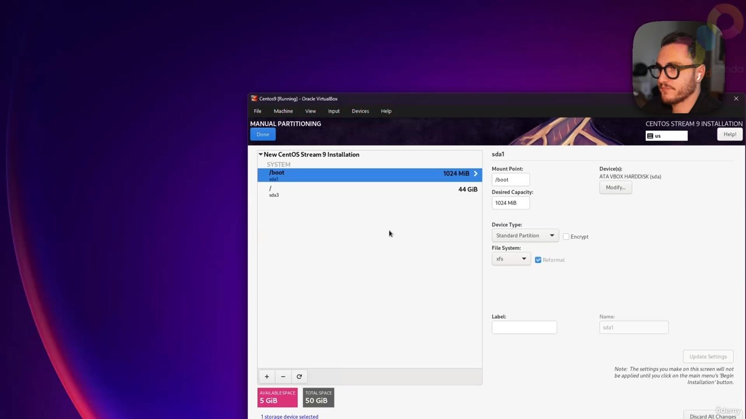The width and height of the screenshot is (746, 419).
Task: Click the Done button
Action: 263,134
